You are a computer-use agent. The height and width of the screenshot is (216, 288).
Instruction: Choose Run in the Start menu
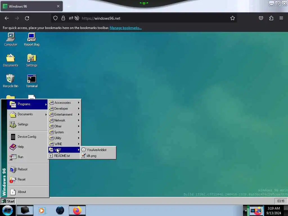27,157
